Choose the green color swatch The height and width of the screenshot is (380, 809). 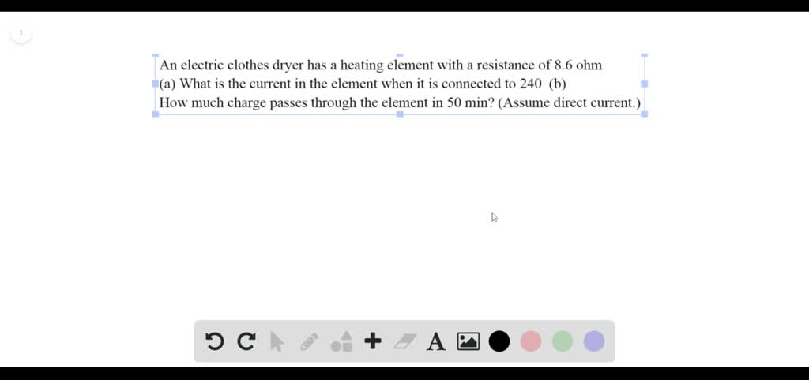563,341
